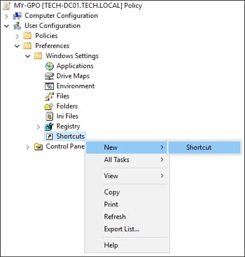Screen dimensions: 245x257
Task: Click the Control Panel Settings folder icon
Action: 38,147
